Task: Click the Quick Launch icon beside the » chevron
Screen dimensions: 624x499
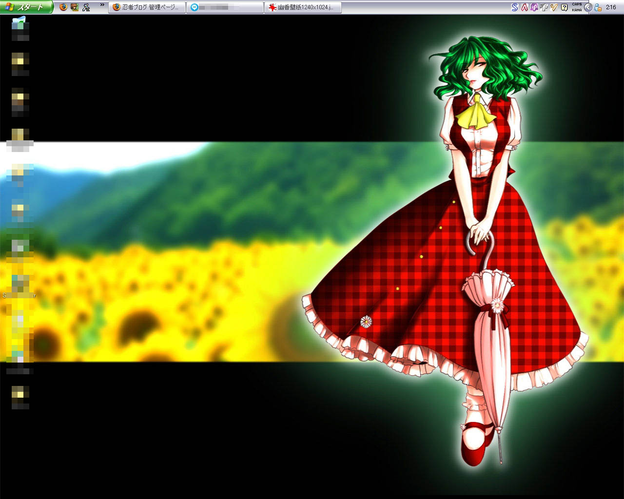Action: click(86, 7)
